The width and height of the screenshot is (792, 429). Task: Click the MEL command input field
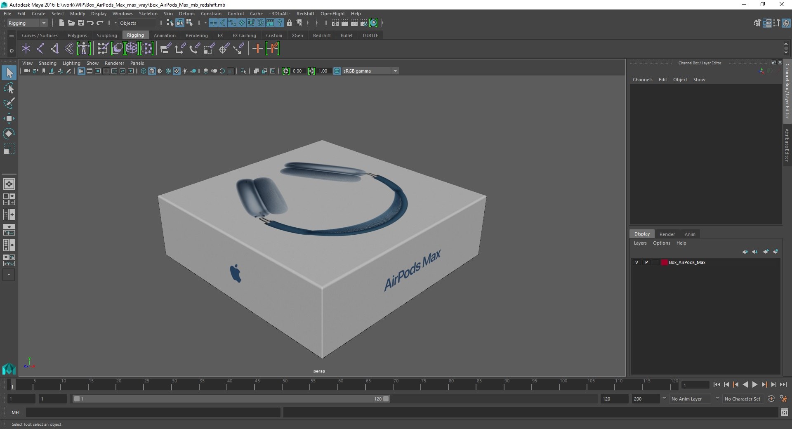pyautogui.click(x=153, y=412)
